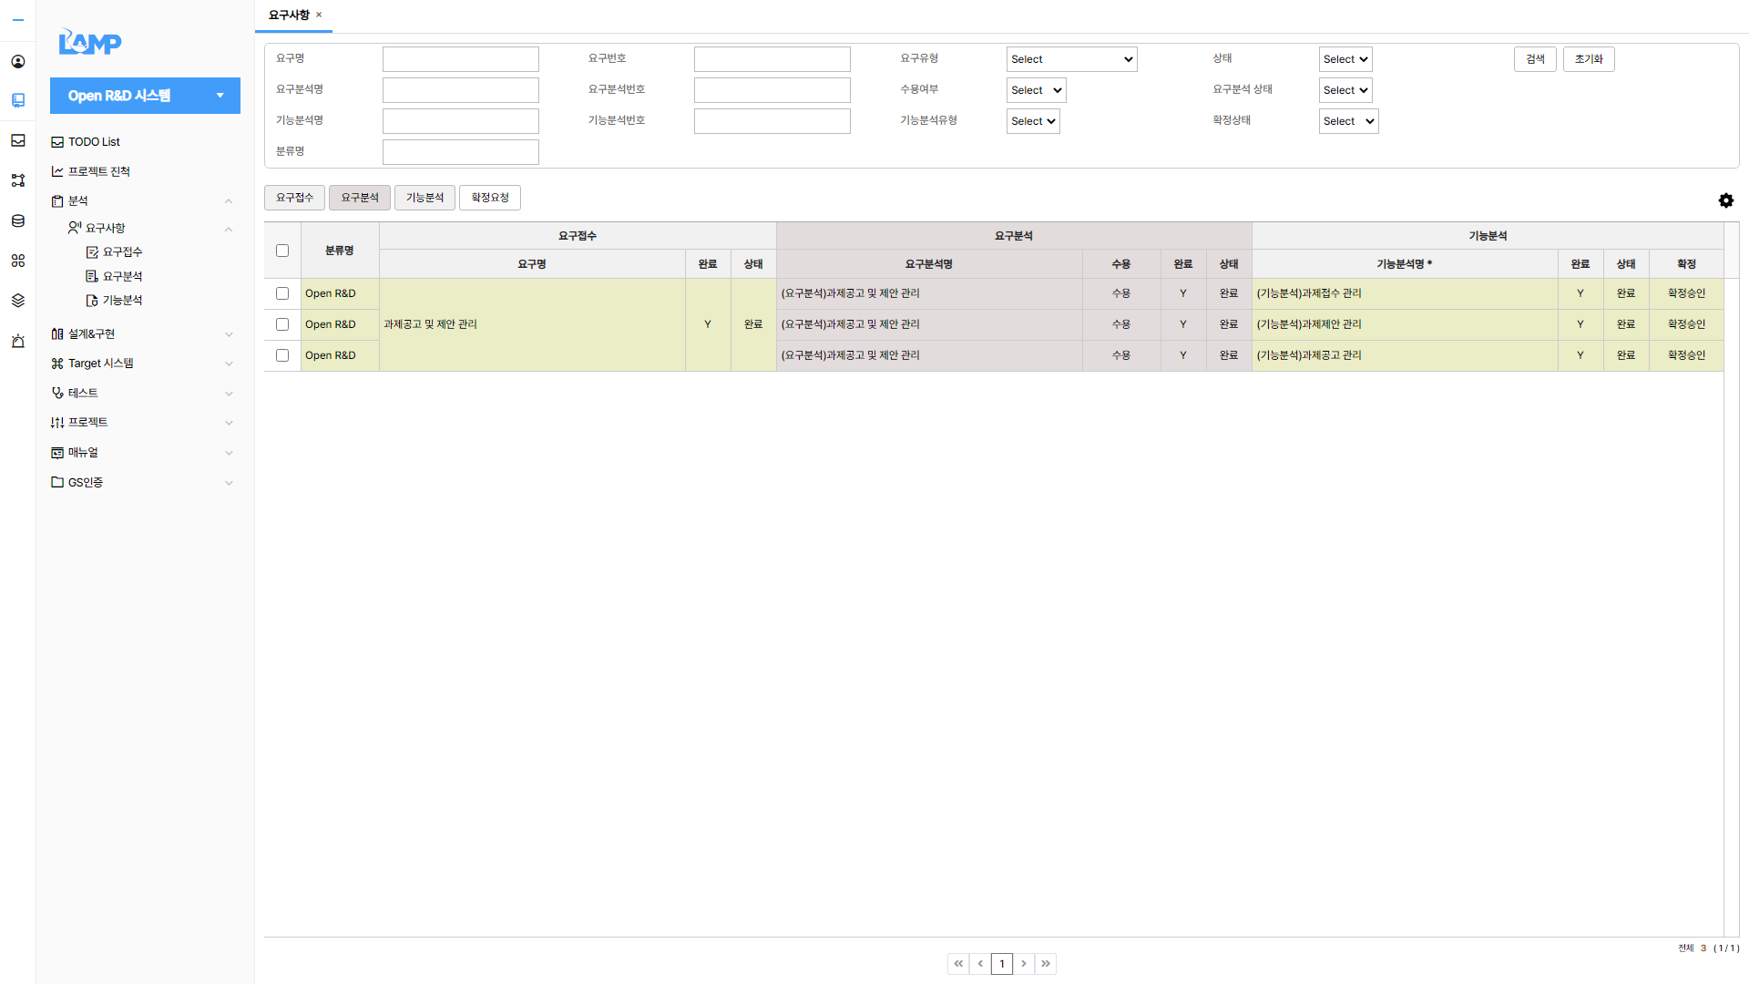The width and height of the screenshot is (1749, 984).
Task: Click the (기능분석)과제제안 관리 cell
Action: [1405, 324]
